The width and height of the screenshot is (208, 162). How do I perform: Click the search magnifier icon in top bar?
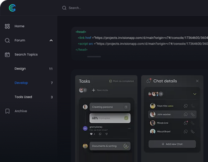[x=64, y=8]
